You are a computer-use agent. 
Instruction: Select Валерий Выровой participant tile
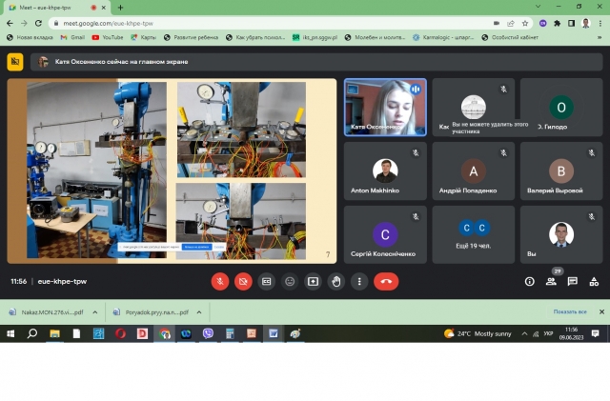[x=561, y=170]
